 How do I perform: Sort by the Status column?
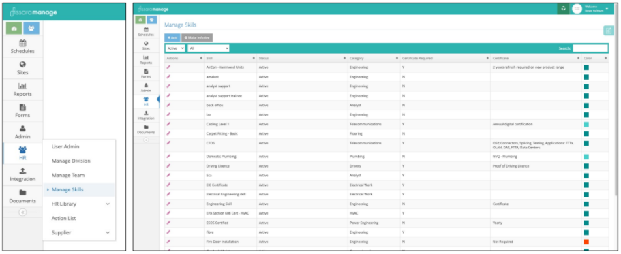[302, 58]
